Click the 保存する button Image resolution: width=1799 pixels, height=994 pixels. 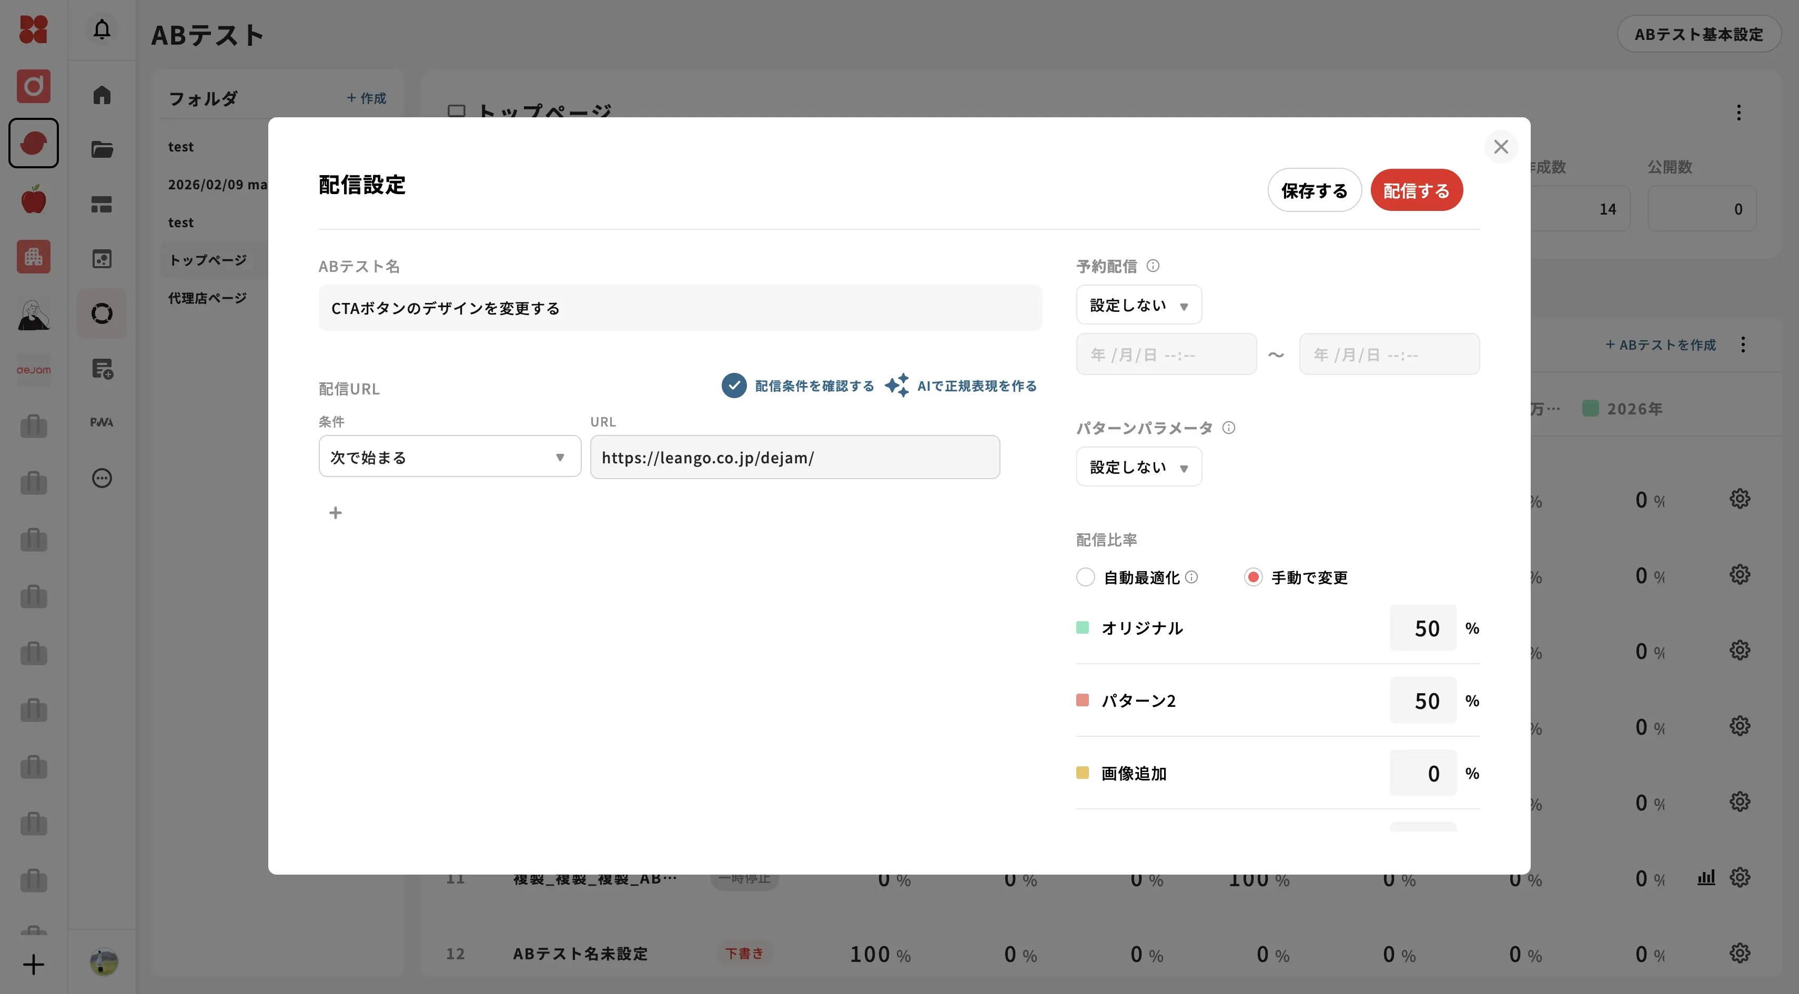click(1315, 190)
